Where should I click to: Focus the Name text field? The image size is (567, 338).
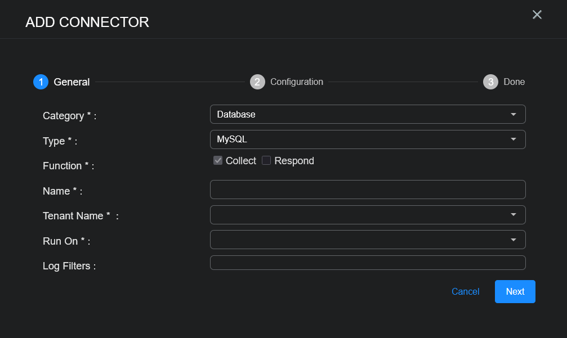(x=367, y=190)
